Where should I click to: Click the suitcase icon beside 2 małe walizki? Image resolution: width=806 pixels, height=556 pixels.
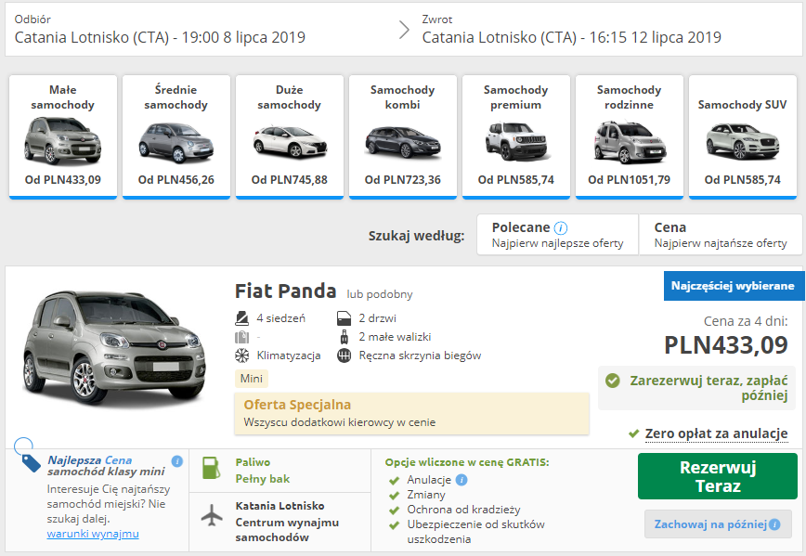click(344, 337)
